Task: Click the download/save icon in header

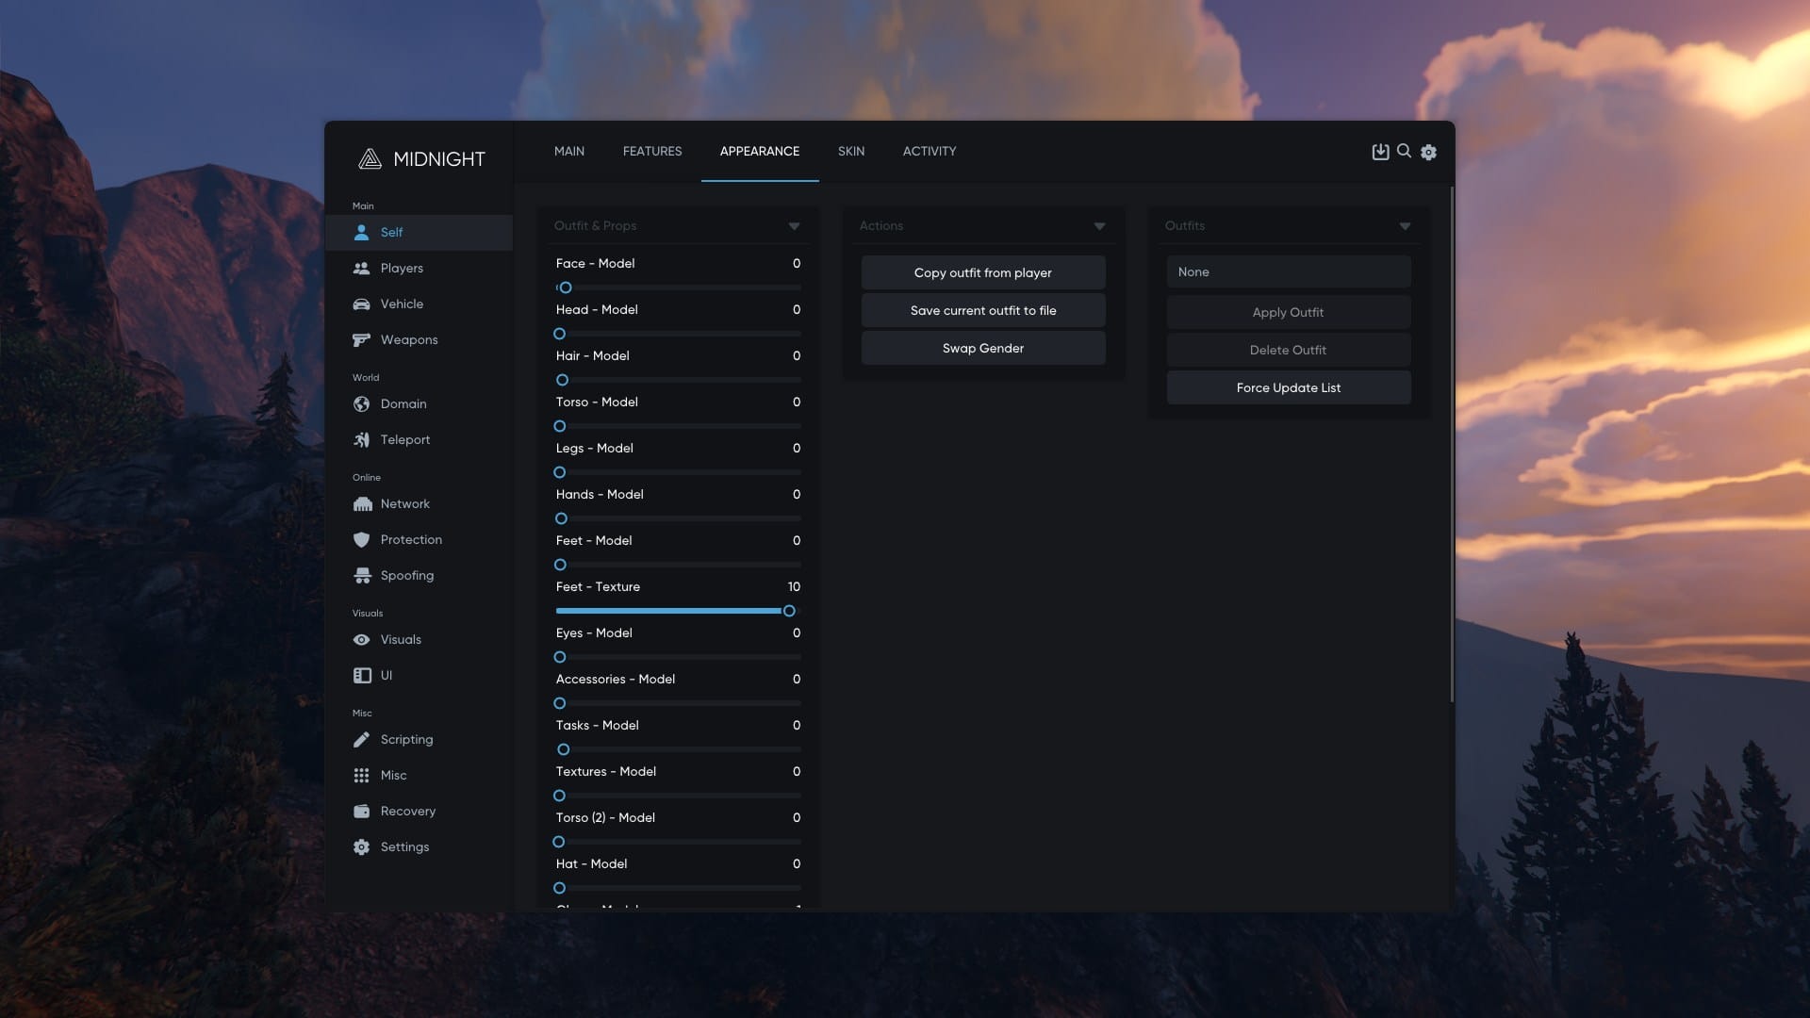Action: pos(1380,152)
